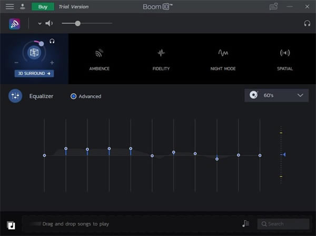Expand the audio output device chevron
Viewport: 316px width, 236px height.
pos(39,24)
